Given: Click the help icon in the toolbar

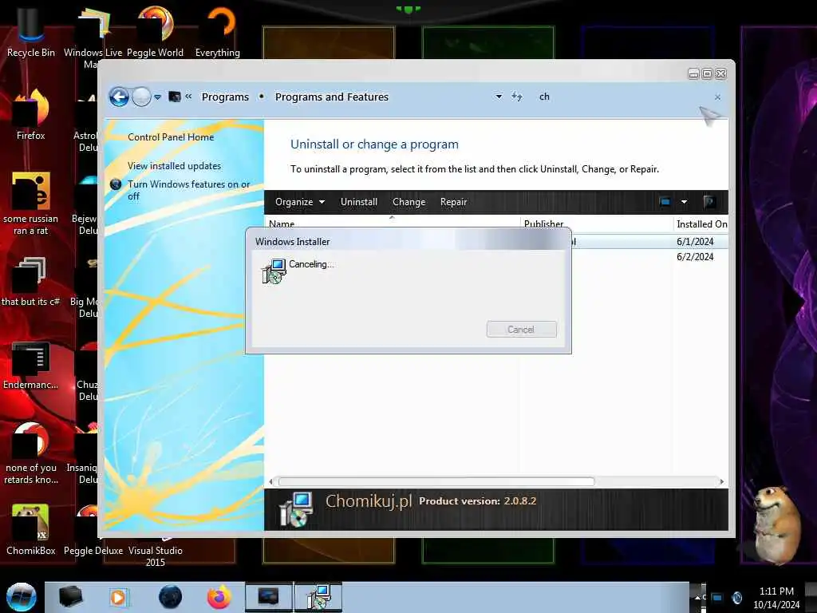Looking at the screenshot, I should [708, 202].
